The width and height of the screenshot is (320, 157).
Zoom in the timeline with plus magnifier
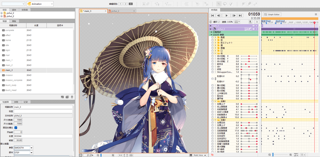291,155
